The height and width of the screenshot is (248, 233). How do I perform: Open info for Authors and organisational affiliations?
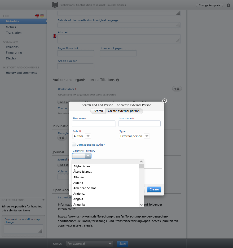(117, 80)
